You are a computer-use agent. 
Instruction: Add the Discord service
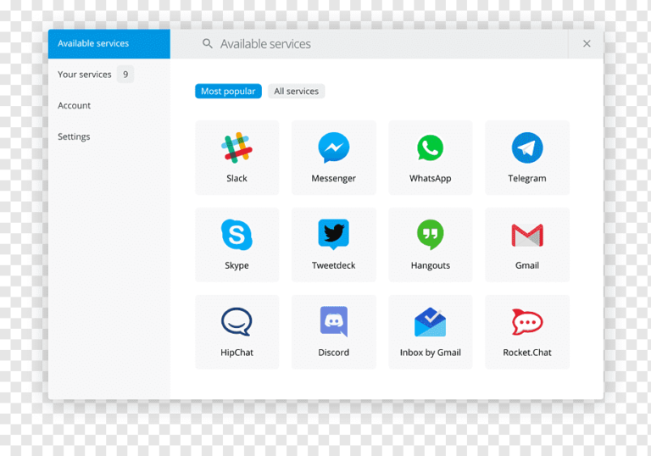[x=333, y=331]
